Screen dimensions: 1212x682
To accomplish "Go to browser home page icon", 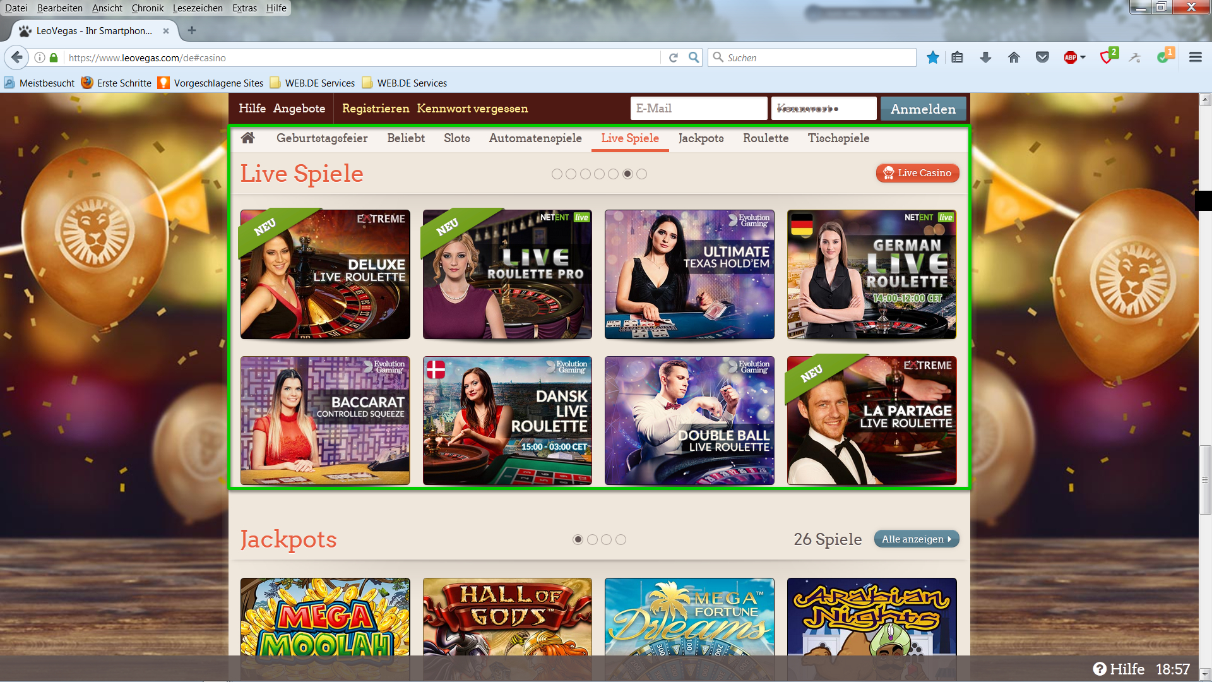I will pyautogui.click(x=1014, y=57).
